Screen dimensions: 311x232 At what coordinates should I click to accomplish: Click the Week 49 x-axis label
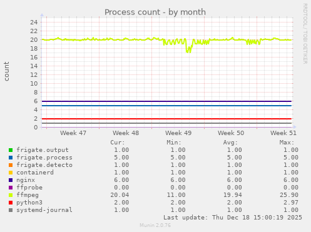coord(178,133)
